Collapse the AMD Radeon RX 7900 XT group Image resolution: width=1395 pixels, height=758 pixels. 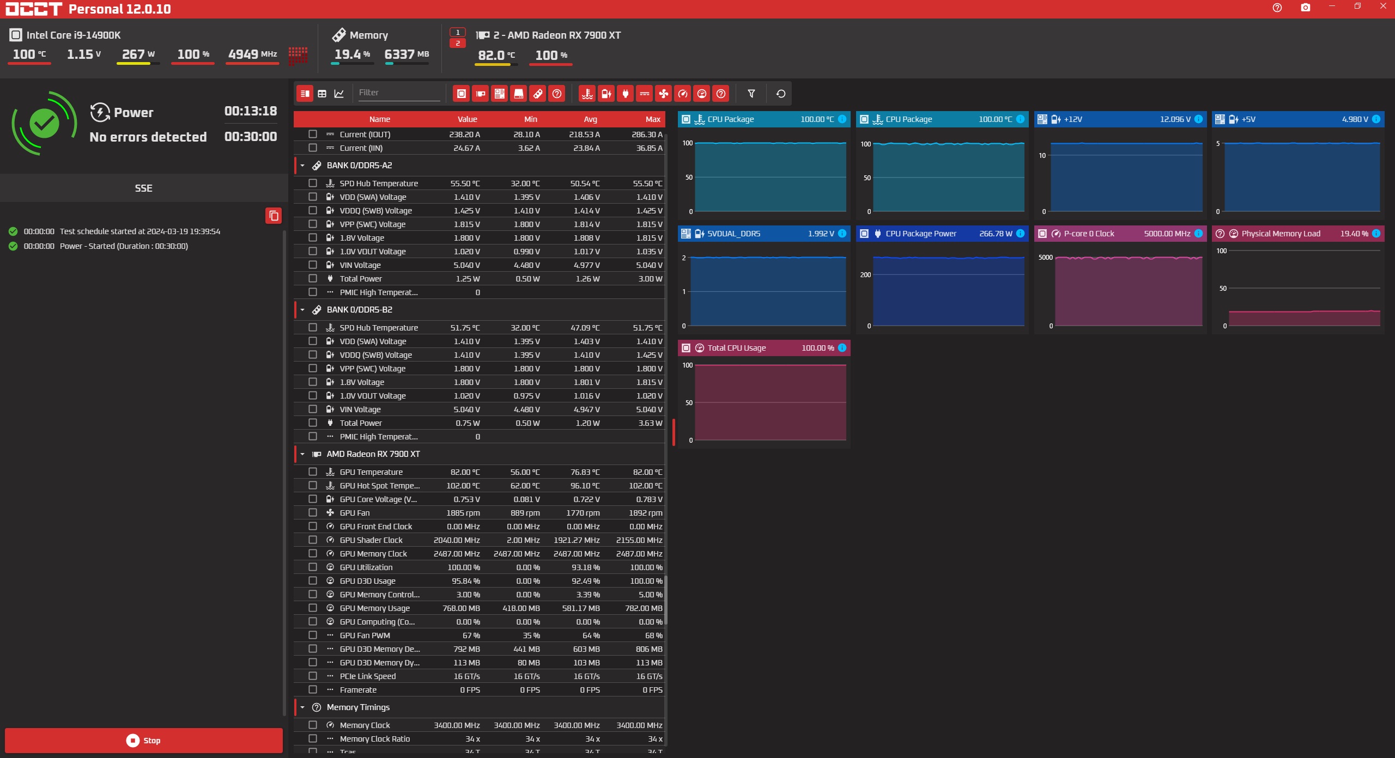pos(302,454)
